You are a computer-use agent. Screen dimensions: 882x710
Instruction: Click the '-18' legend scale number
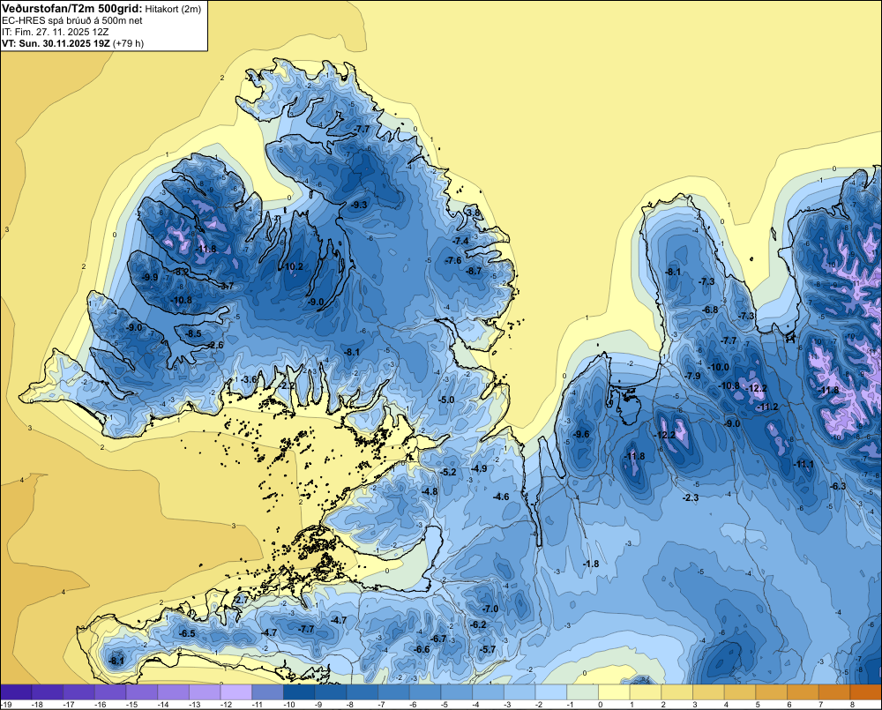pyautogui.click(x=37, y=705)
